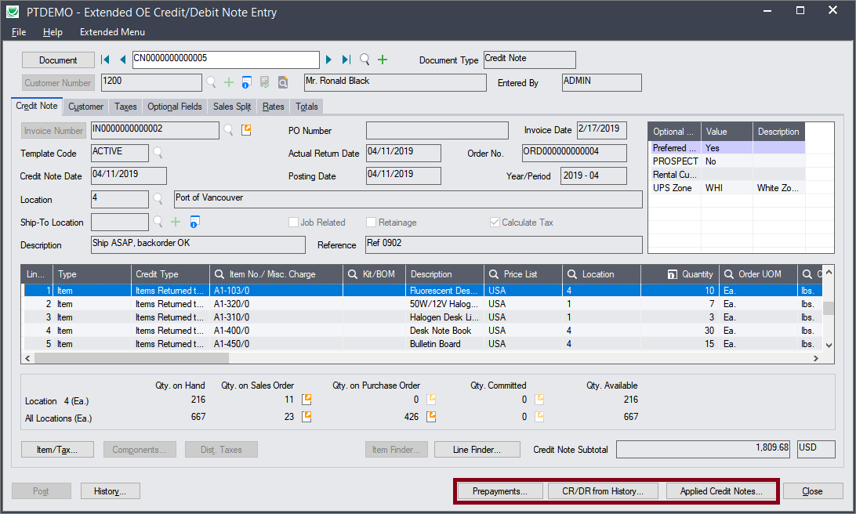Switch to the Optional Fields tab
Screen dimensions: 856x514
point(174,107)
